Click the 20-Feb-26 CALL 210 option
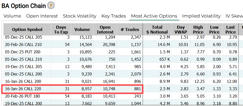The image size is (243, 106). 23,45
